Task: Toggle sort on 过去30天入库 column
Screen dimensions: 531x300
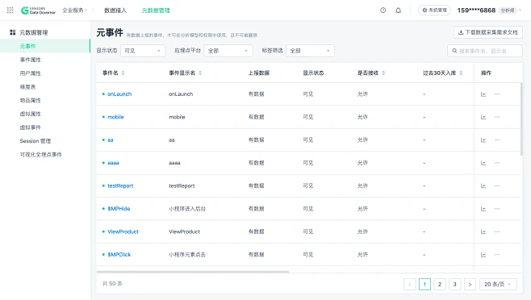Action: pyautogui.click(x=461, y=73)
